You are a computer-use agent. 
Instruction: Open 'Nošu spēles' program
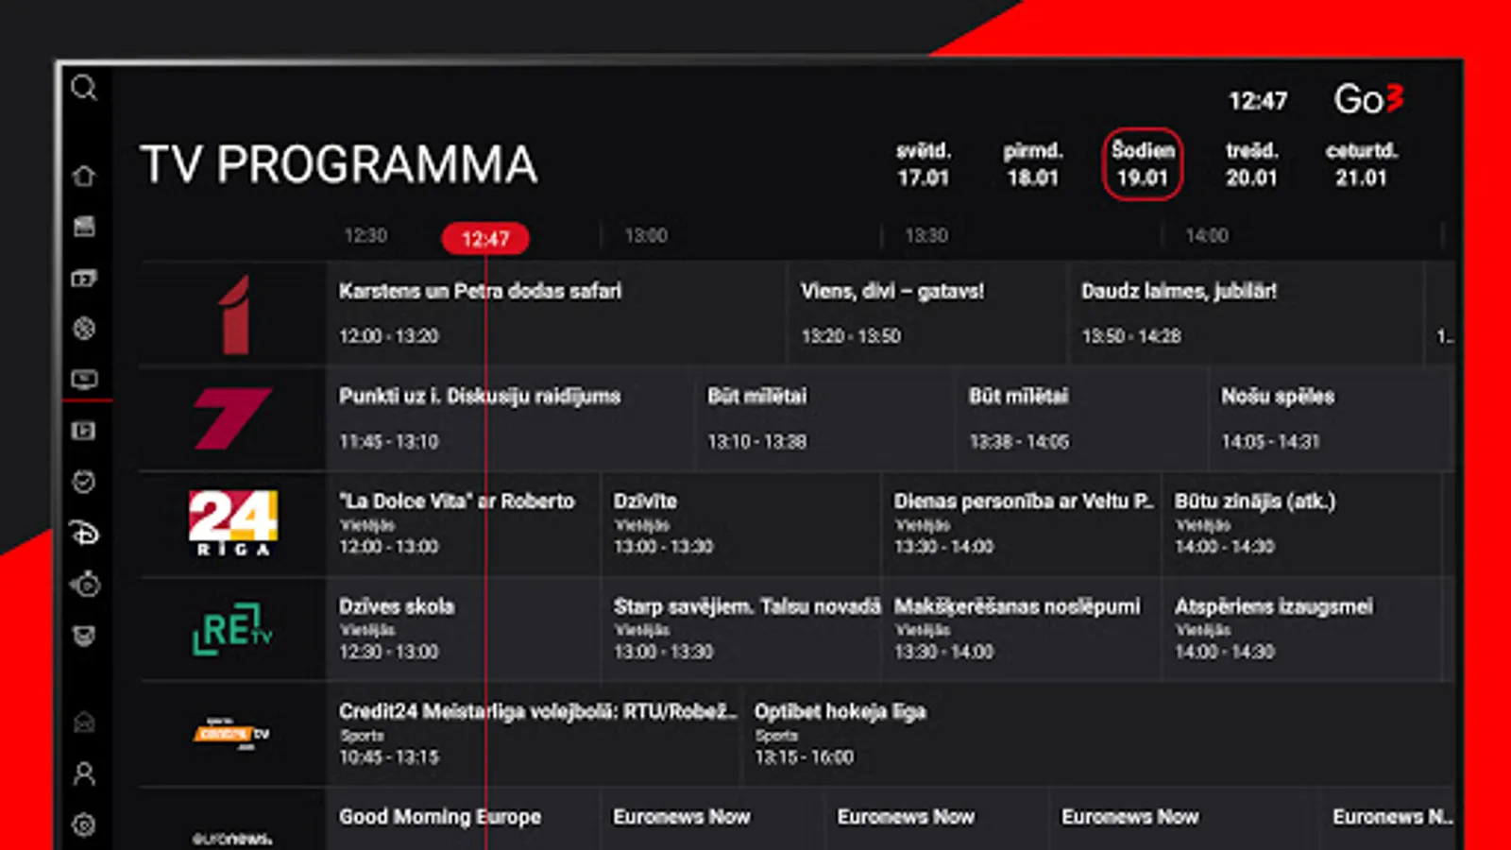click(1332, 418)
